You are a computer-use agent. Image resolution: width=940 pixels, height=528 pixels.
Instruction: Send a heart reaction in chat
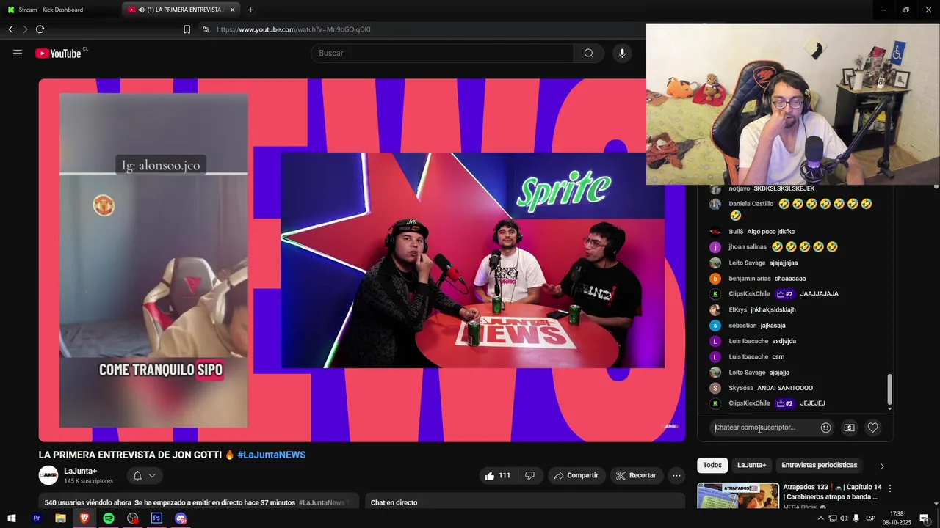click(x=872, y=428)
